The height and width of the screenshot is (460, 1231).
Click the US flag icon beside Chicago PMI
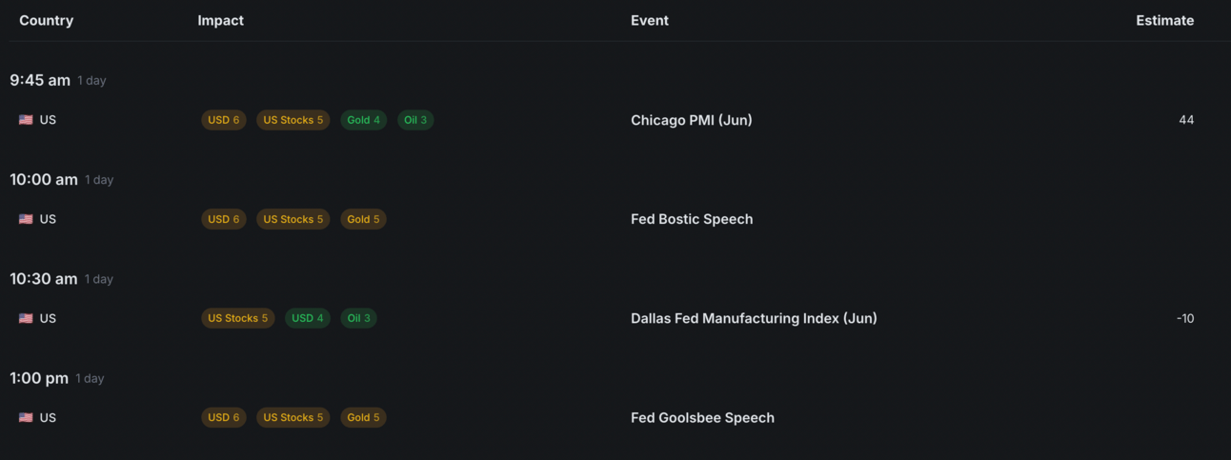(x=26, y=120)
